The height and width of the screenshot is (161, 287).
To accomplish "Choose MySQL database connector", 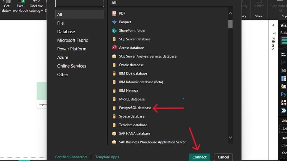I will click(x=132, y=99).
